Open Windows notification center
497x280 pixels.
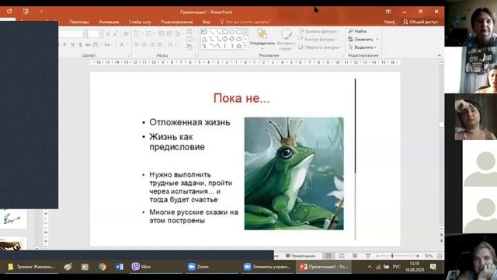coord(433,267)
